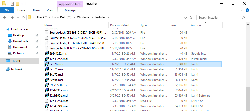Screen dimensions: 250x111
Task: Click the Windows breadcrumb in address bar
Action: (x=83, y=18)
